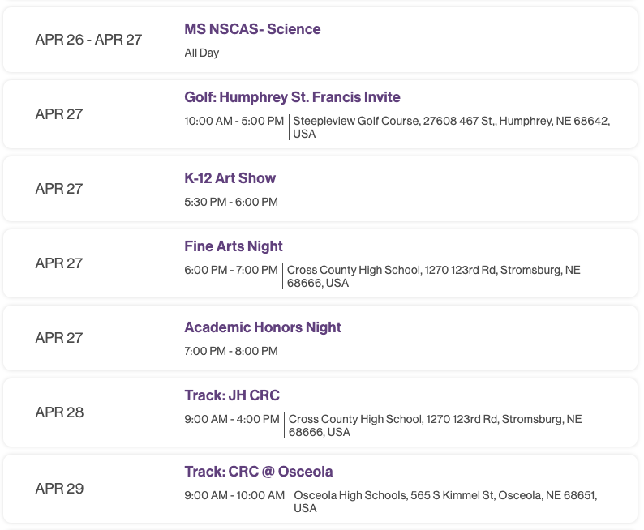Viewport: 644px width, 530px height.
Task: Click the All Day text under MS NSCAS
Action: coord(202,53)
